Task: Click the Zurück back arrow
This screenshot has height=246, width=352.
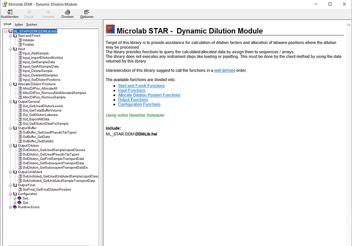Action: (29, 12)
